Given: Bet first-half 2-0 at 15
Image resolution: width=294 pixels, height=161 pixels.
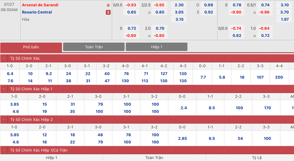Looking at the screenshot, I should click(x=44, y=104).
